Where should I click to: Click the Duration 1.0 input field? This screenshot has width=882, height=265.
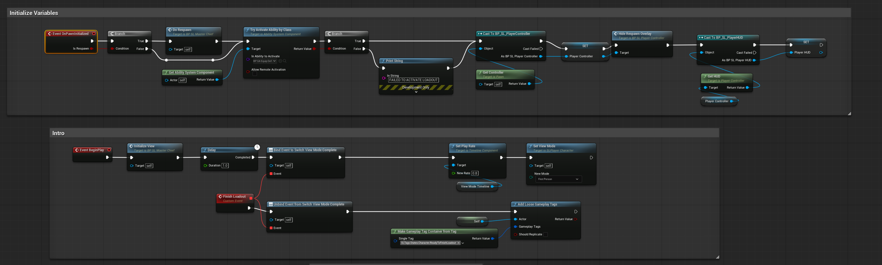225,166
